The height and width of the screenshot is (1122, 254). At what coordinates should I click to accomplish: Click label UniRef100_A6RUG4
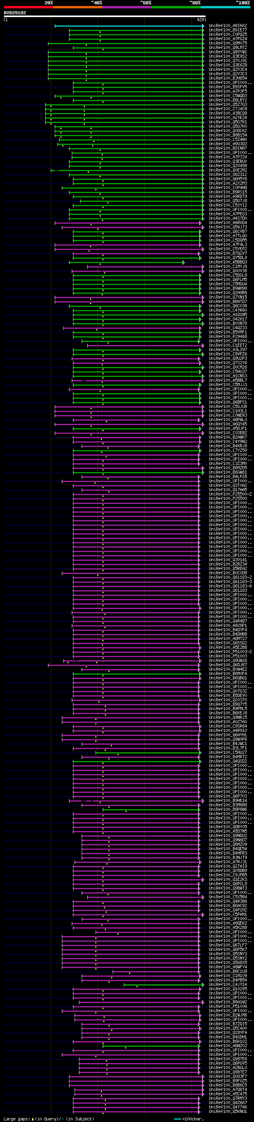click(227, 222)
